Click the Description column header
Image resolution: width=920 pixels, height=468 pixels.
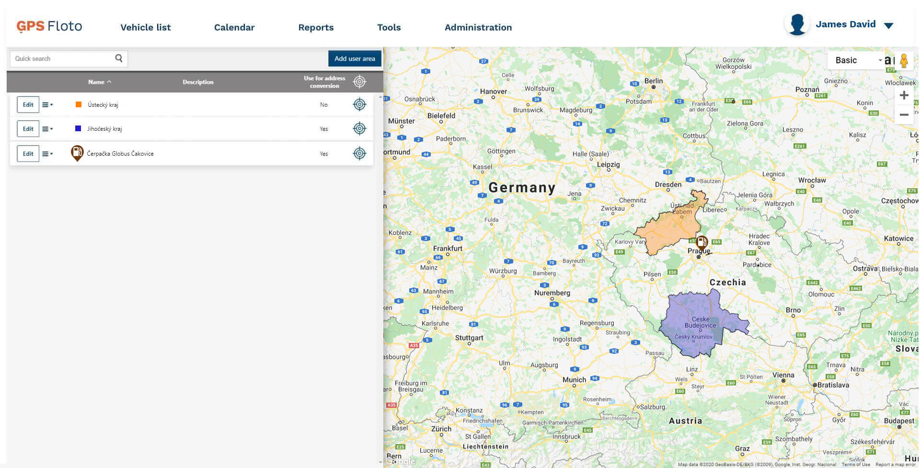198,82
